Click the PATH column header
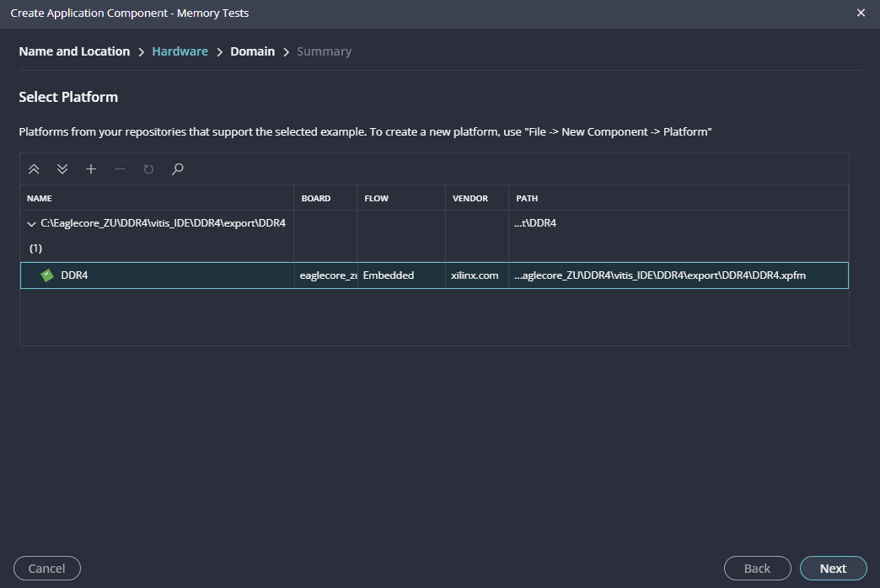880x588 pixels. [x=527, y=199]
